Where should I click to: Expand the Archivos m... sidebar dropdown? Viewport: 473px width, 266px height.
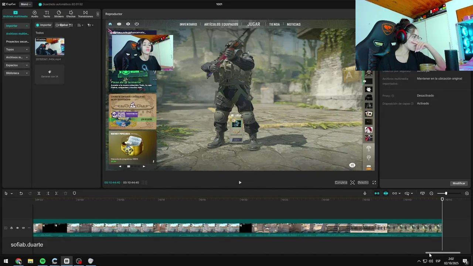[x=17, y=57]
